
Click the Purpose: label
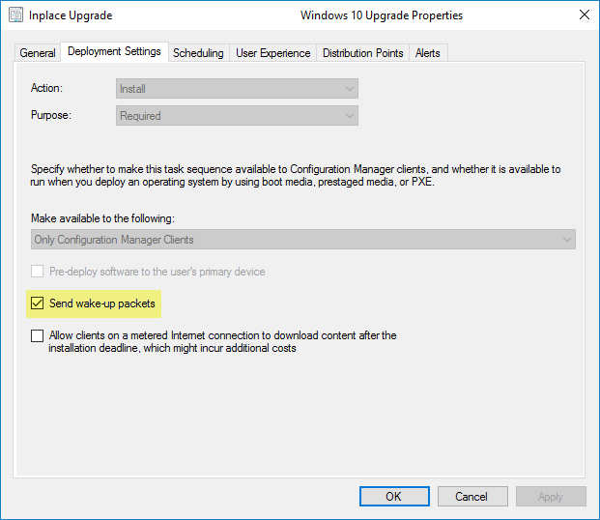click(x=51, y=115)
